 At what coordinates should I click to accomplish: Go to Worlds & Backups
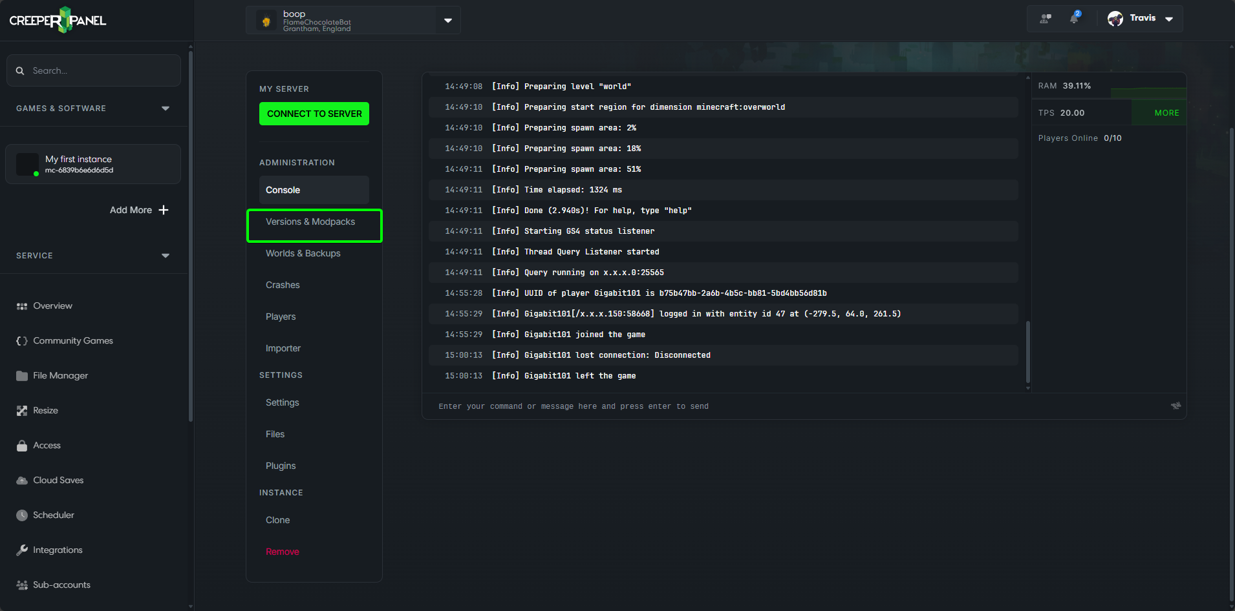tap(303, 253)
